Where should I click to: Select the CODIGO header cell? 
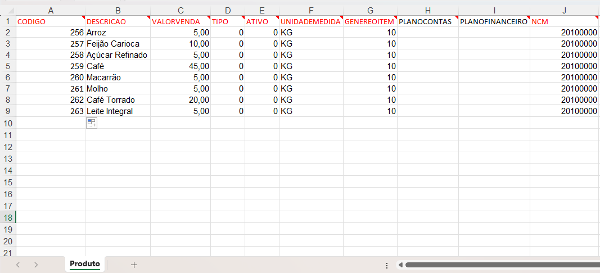click(51, 21)
